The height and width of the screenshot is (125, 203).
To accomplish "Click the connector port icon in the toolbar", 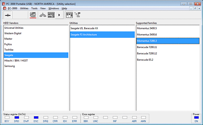I will pos(8,15).
